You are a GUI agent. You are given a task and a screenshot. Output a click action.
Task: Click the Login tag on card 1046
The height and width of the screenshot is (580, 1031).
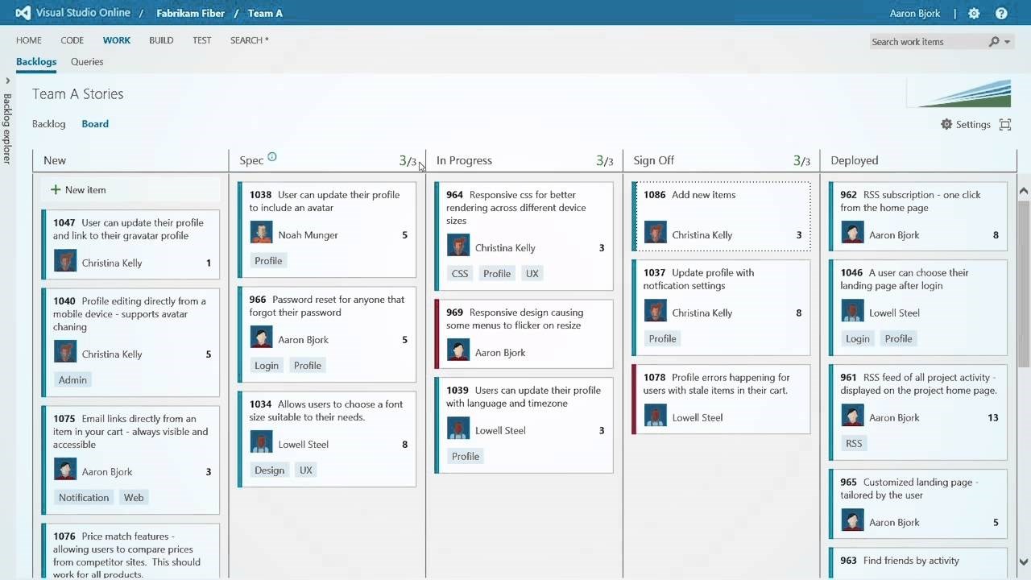[858, 339]
